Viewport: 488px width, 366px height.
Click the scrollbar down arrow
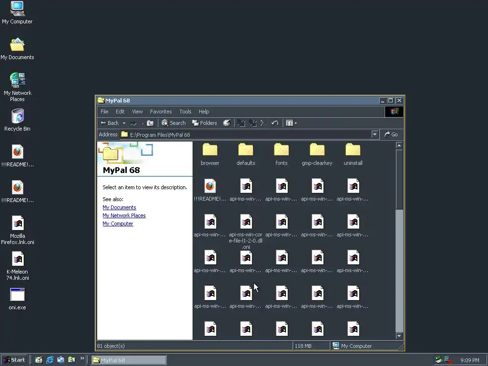[399, 336]
